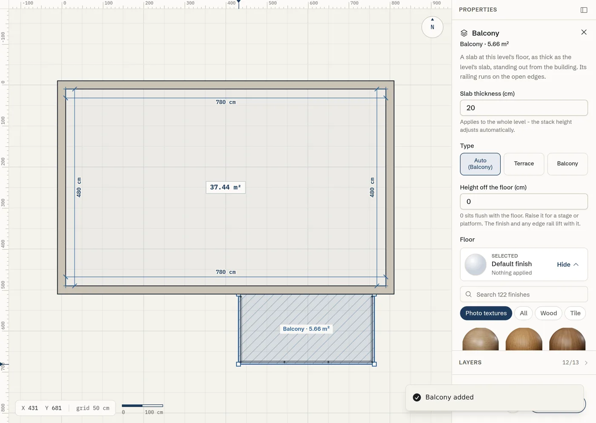
Task: Show All finishes filter
Action: (x=524, y=313)
